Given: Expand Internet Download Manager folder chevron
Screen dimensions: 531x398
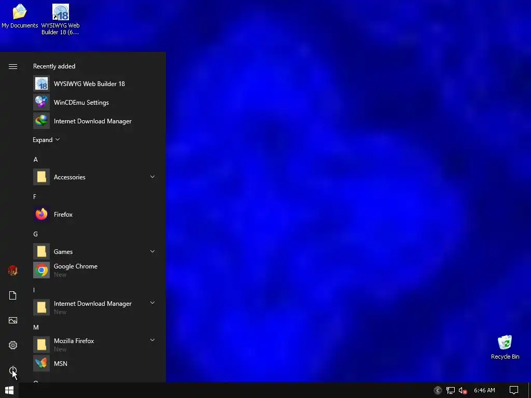Looking at the screenshot, I should pos(152,303).
